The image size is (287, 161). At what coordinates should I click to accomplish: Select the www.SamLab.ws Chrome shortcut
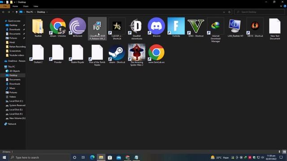157,52
